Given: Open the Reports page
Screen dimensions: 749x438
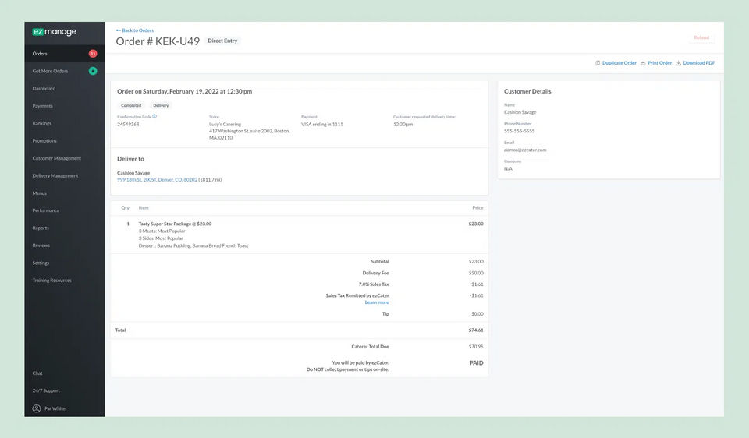Looking at the screenshot, I should [x=41, y=228].
